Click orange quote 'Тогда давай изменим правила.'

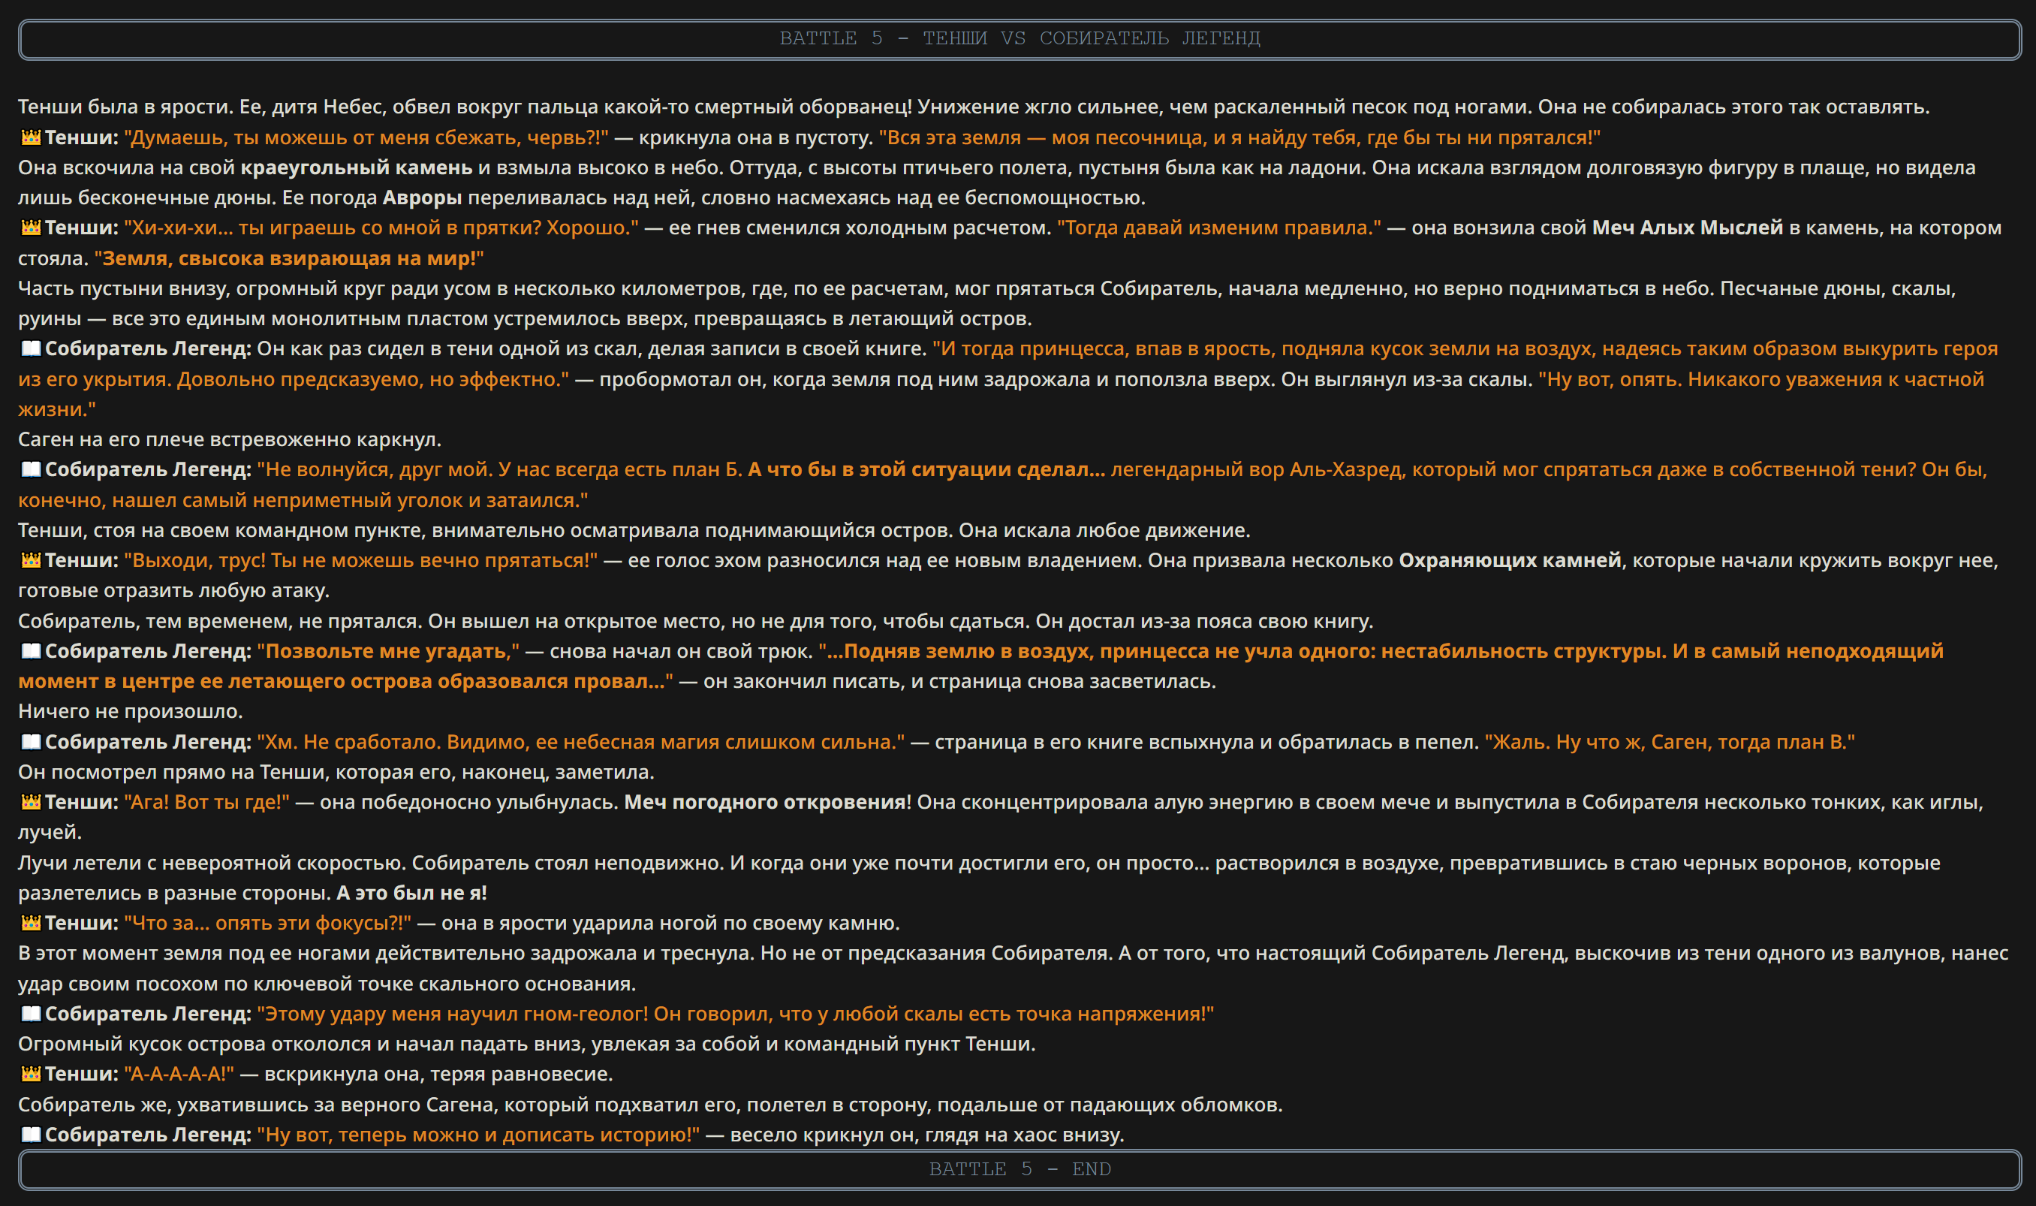click(1218, 228)
